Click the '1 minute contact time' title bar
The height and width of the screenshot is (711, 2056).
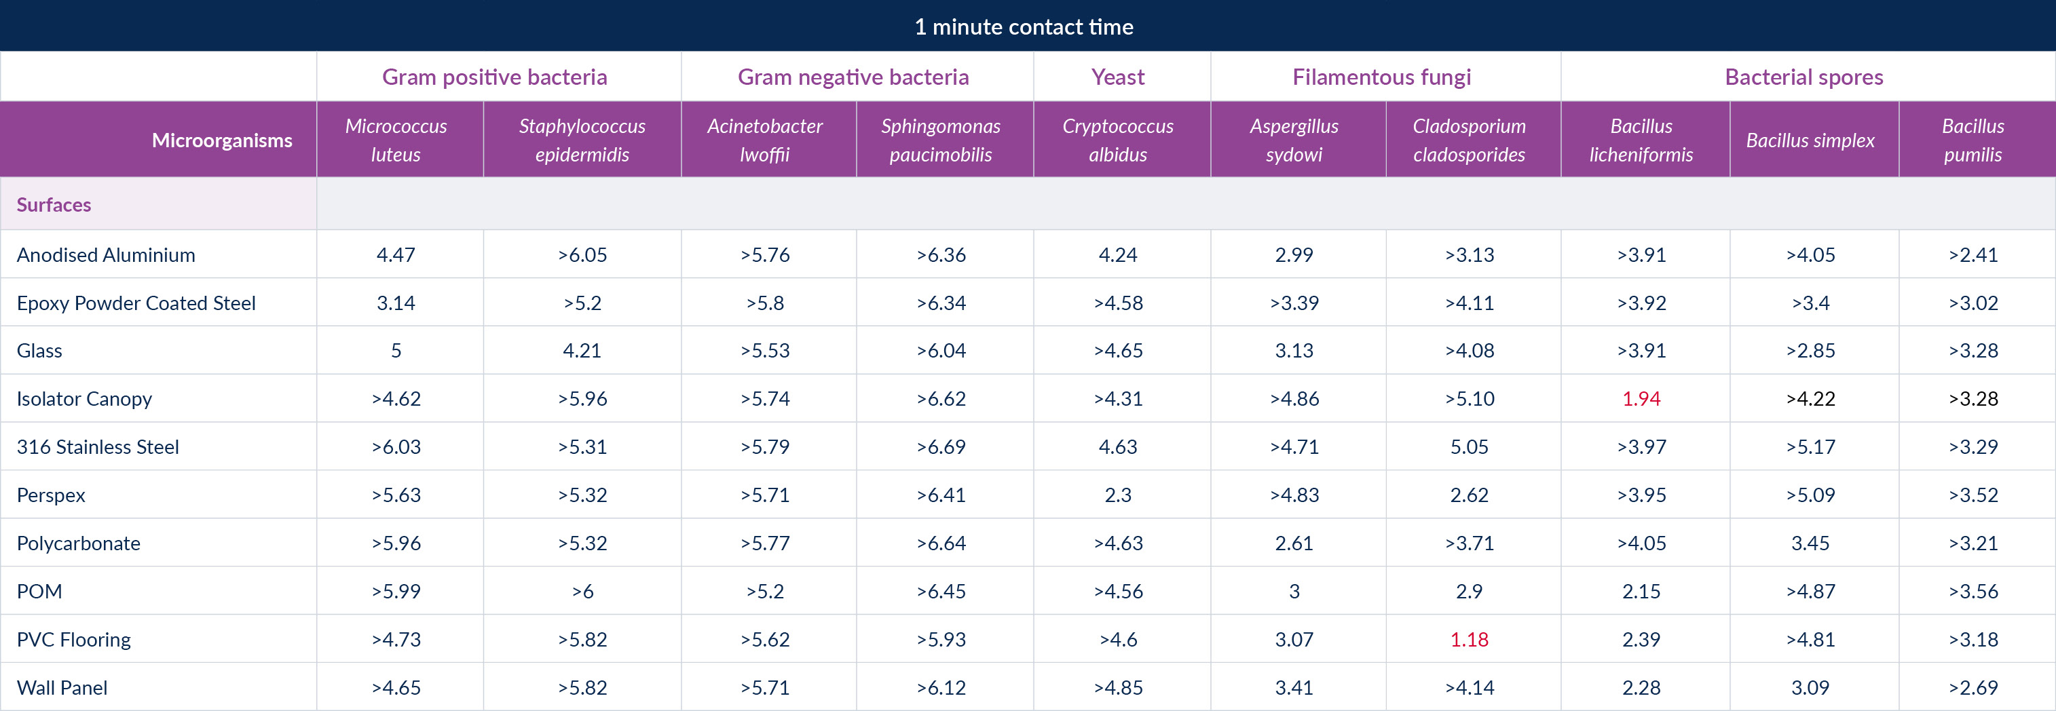point(1023,27)
